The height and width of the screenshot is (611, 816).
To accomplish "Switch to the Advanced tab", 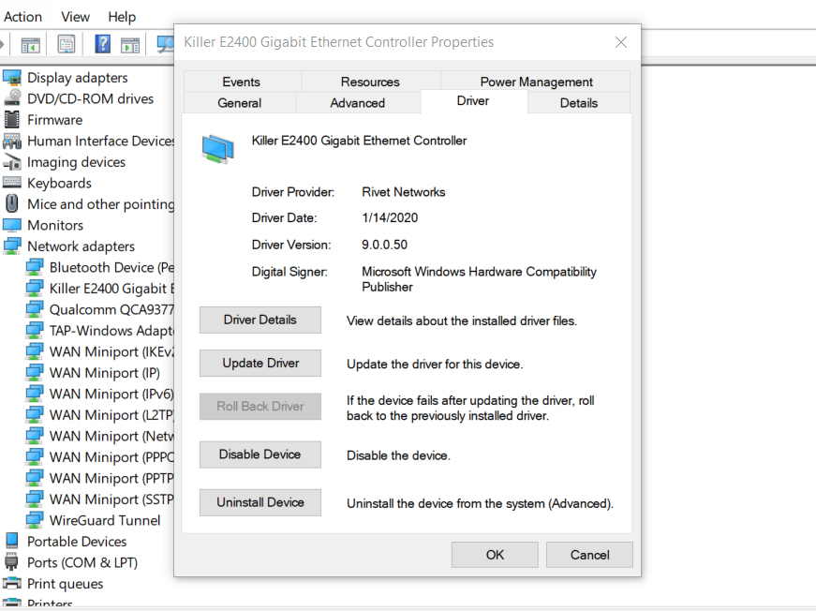I will [x=358, y=102].
